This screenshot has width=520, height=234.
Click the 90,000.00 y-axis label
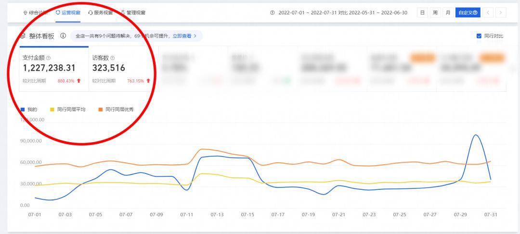click(31, 141)
